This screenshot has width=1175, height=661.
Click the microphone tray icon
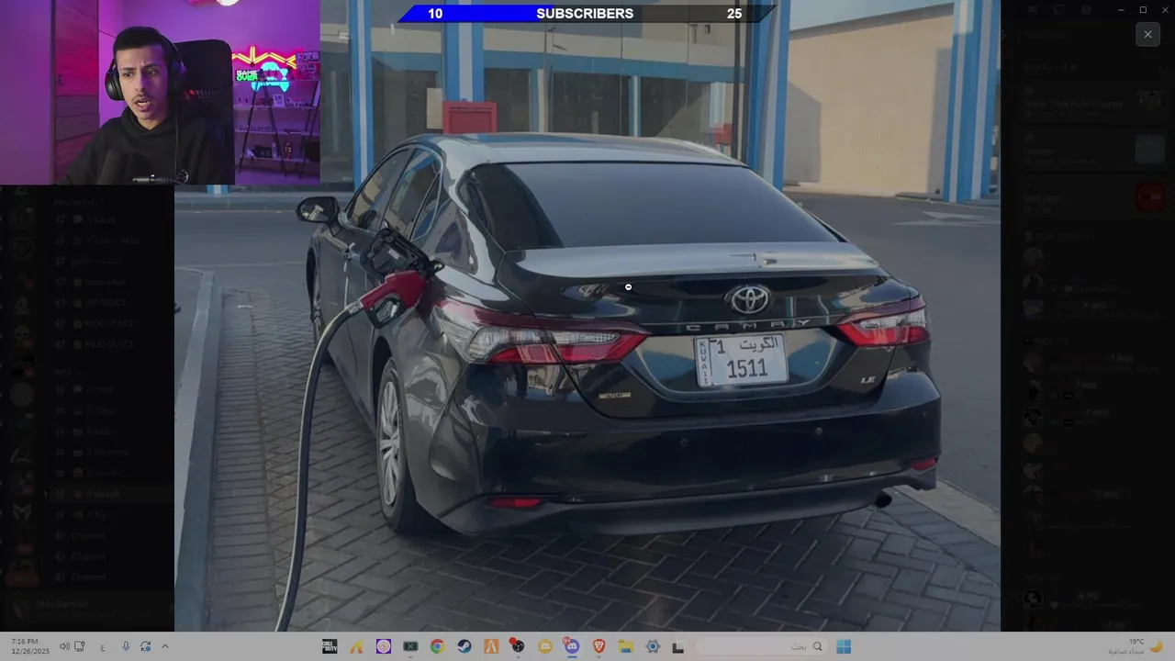click(126, 646)
